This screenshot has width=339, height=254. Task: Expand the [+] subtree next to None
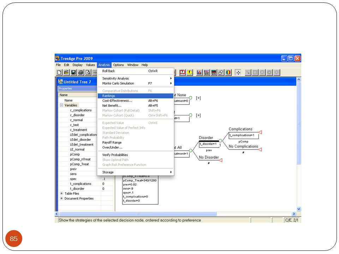198,98
